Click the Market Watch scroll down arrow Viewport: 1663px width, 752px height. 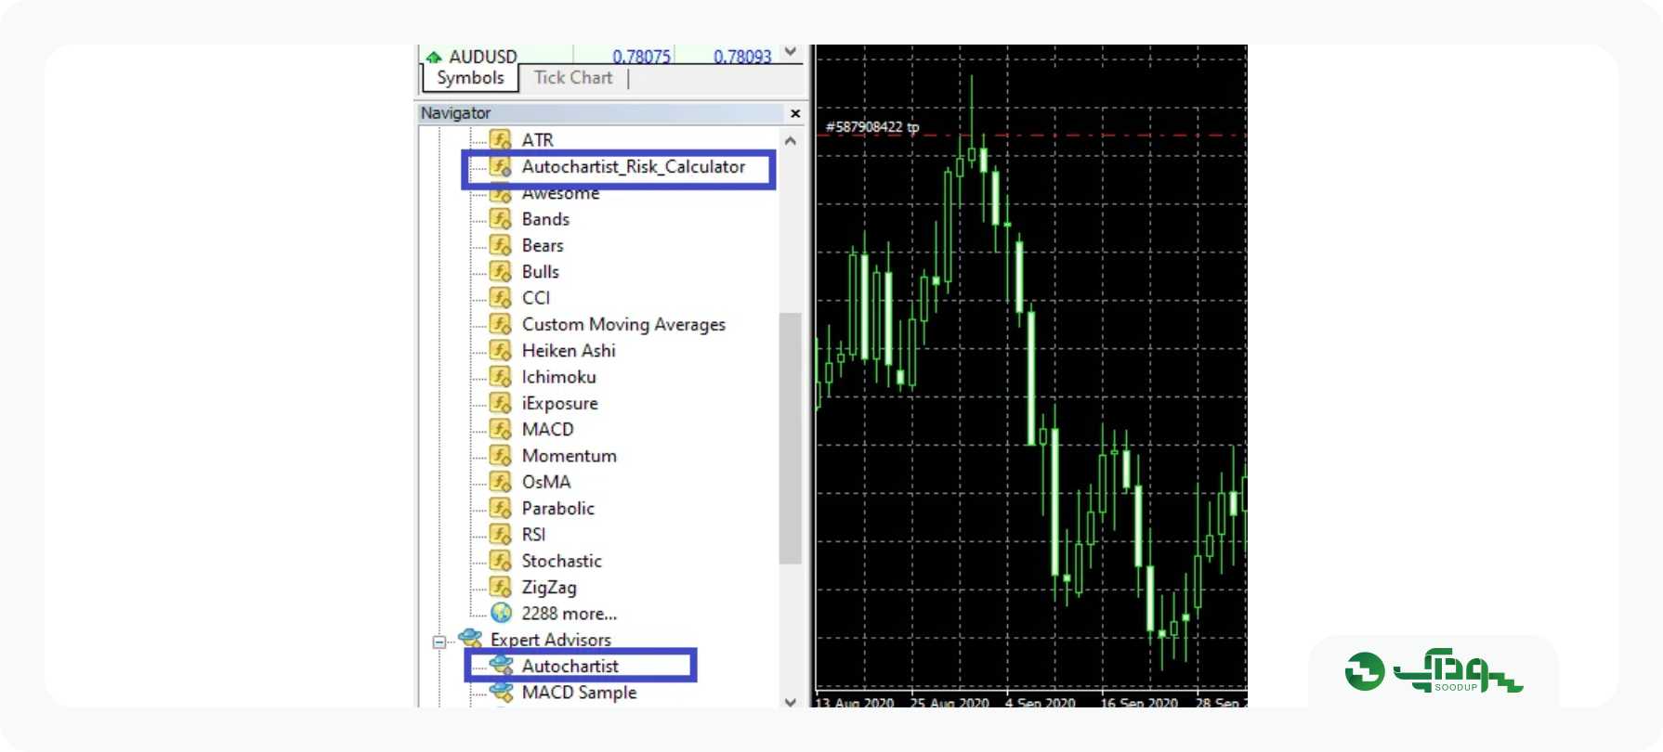[x=791, y=52]
